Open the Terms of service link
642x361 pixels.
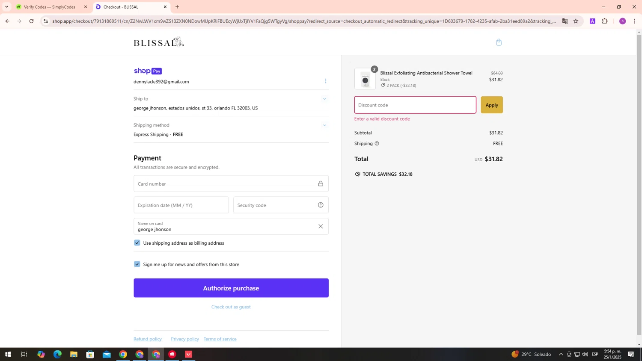[x=220, y=339]
